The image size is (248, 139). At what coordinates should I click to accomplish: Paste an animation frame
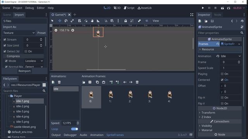tap(103, 82)
